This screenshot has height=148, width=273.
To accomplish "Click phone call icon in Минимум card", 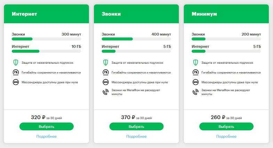I will click(x=195, y=92).
